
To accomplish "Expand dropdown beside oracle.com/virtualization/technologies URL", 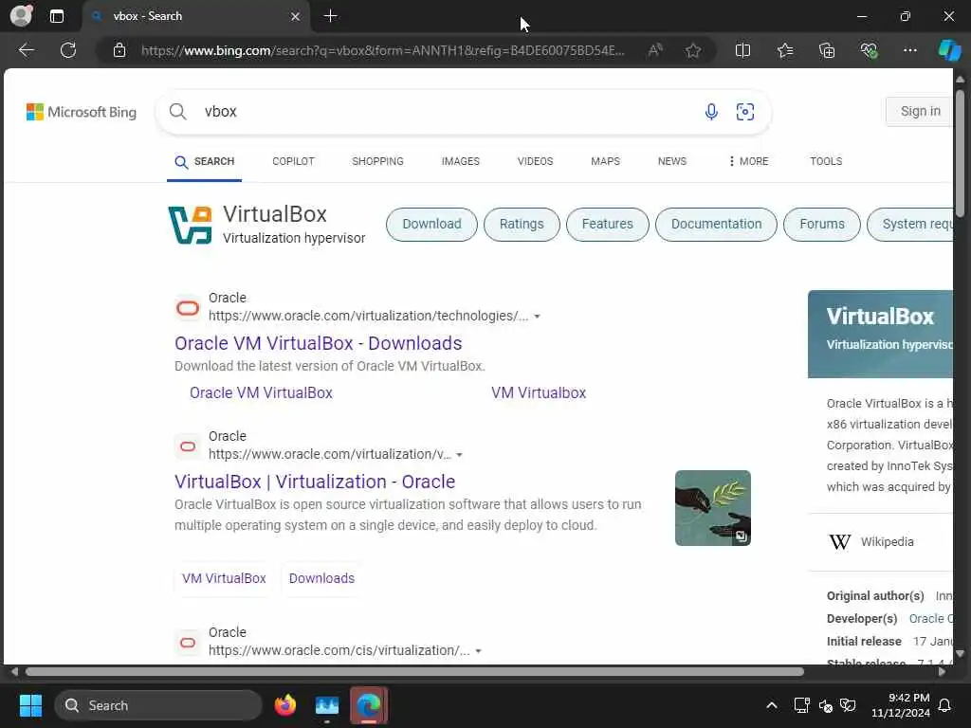I will click(537, 317).
